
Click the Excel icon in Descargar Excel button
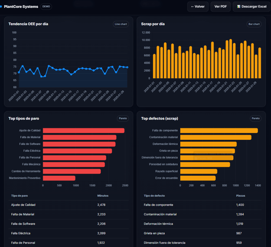(239, 6)
